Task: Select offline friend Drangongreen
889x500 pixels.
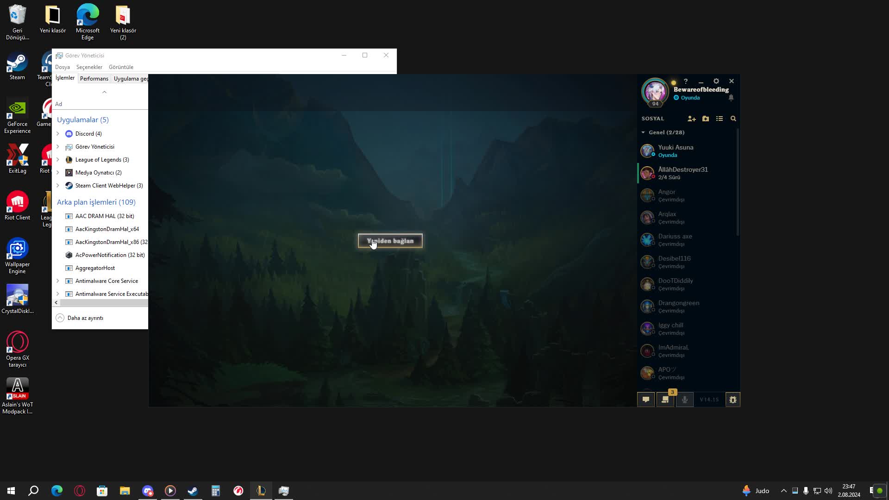Action: click(687, 306)
